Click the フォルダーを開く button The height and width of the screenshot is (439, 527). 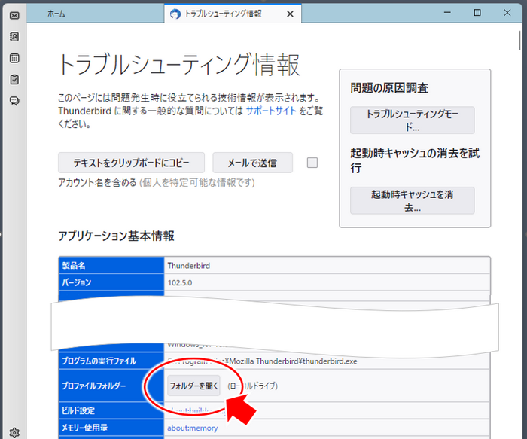tap(193, 386)
